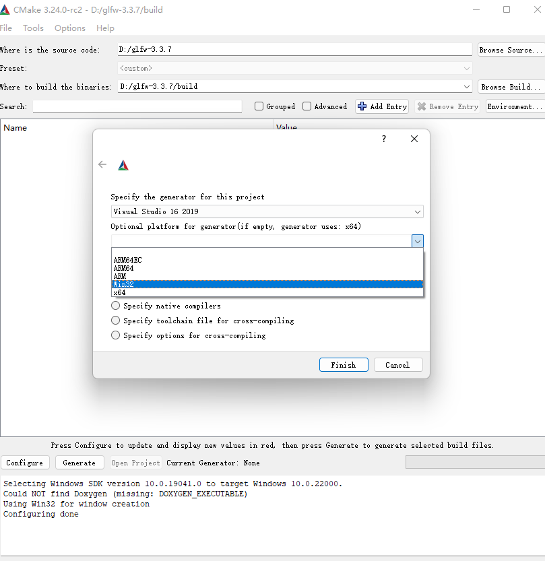545x561 pixels.
Task: Click the Cancel button in dialog
Action: pyautogui.click(x=398, y=364)
